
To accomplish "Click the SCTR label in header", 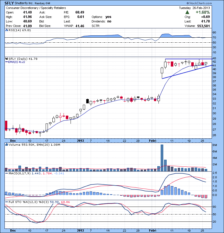I will (95, 26).
